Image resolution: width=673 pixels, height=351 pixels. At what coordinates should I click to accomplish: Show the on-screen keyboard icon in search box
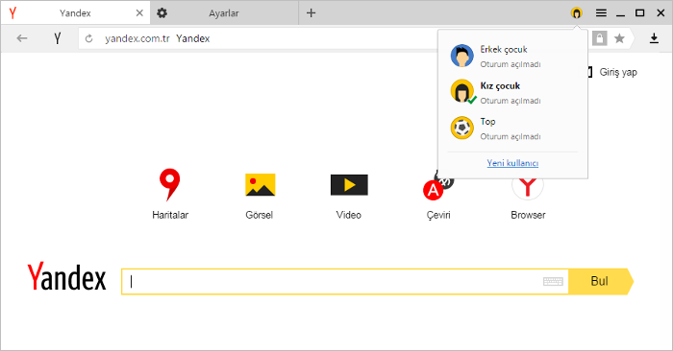click(553, 281)
